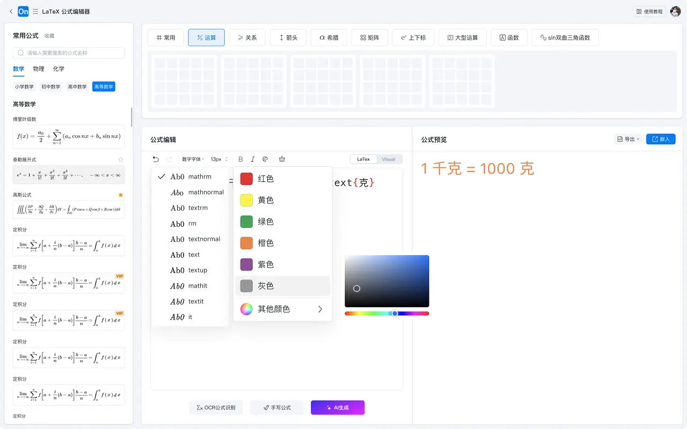This screenshot has height=429, width=687.
Task: Click the AI生成 button
Action: click(x=338, y=408)
